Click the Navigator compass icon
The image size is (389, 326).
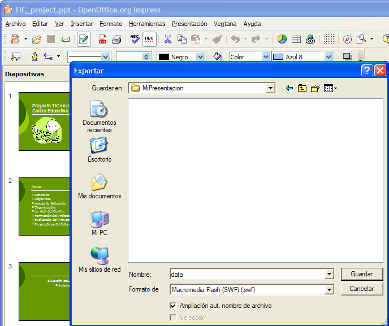click(347, 39)
